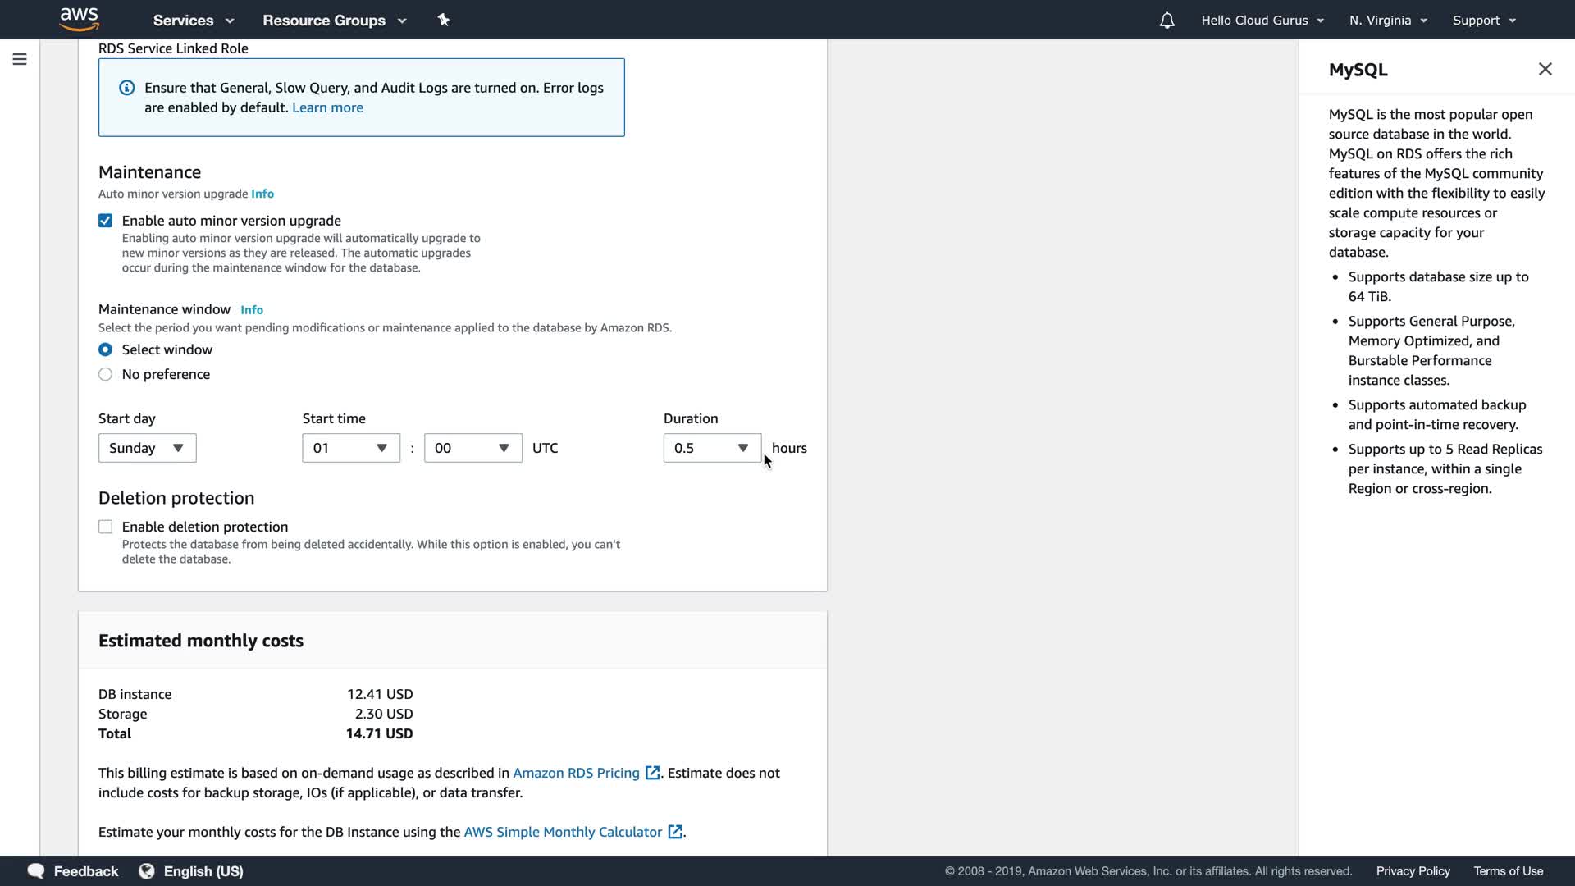Open the Duration 0.5 hours dropdown
The height and width of the screenshot is (886, 1575).
tap(711, 448)
